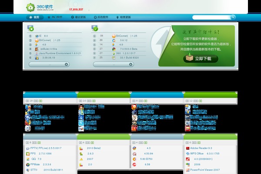Open the 首页 home tab
The height and width of the screenshot is (174, 261).
click(35, 17)
